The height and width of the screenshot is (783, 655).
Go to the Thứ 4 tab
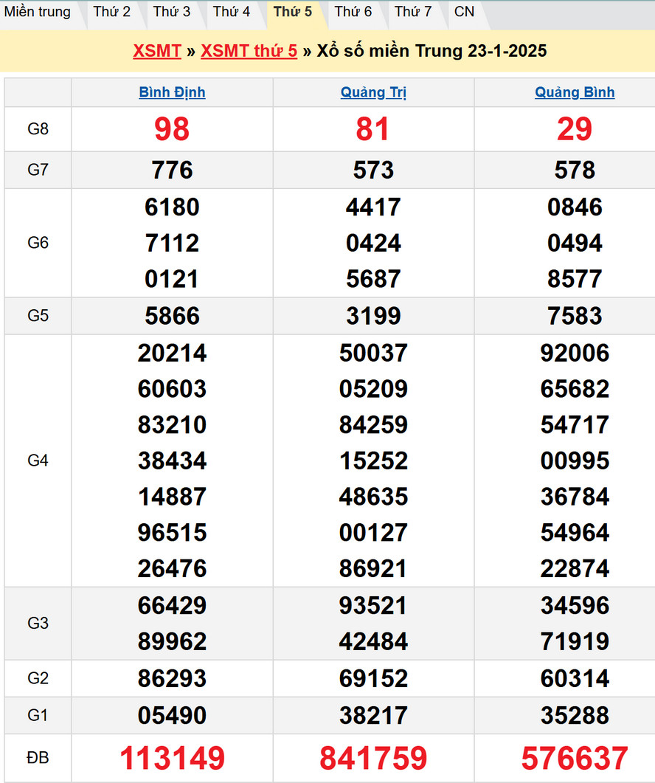pos(232,12)
